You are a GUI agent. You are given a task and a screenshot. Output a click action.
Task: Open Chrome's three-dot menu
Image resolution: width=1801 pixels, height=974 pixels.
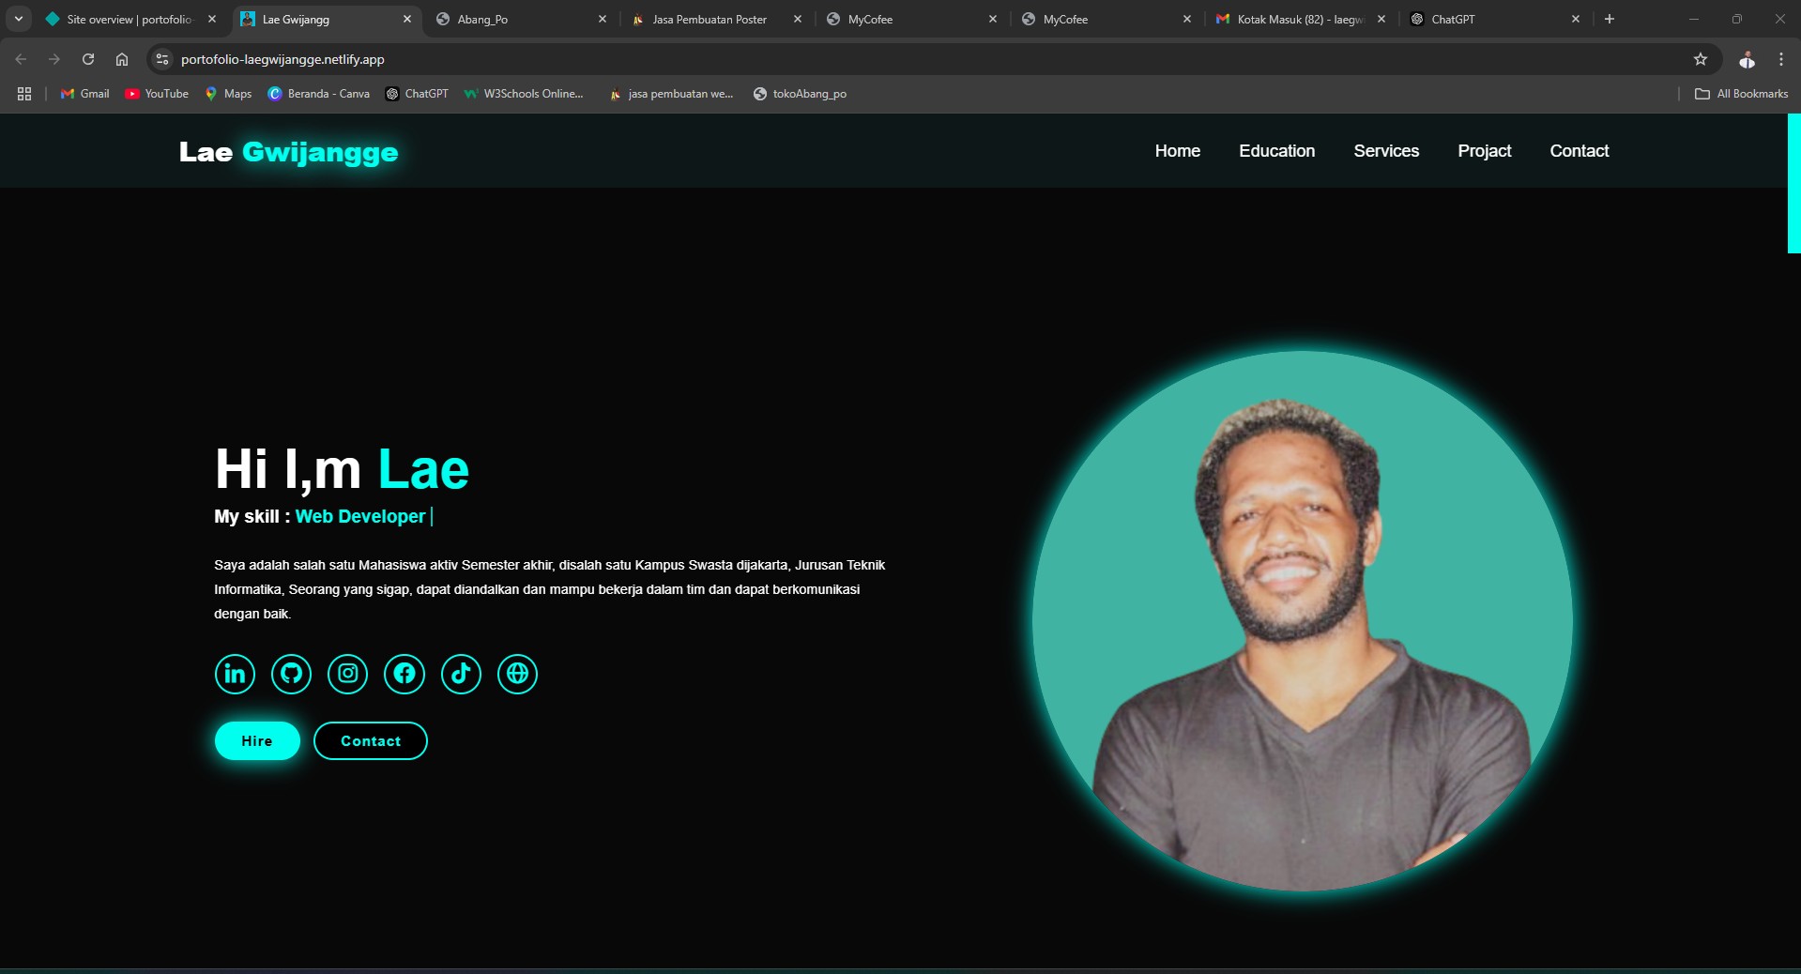(1780, 59)
